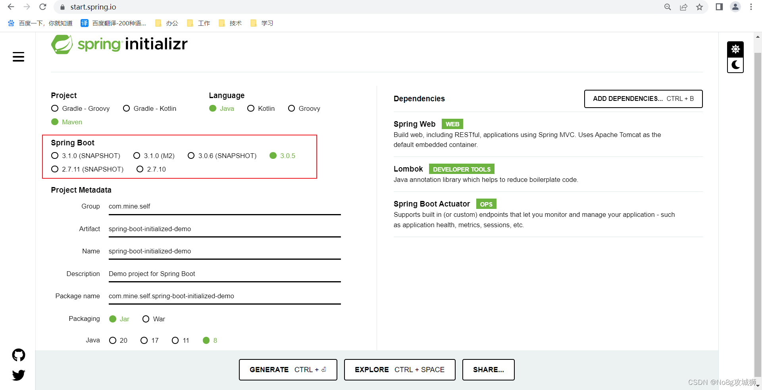The width and height of the screenshot is (762, 390).
Task: Select Spring Boot 2.7.10
Action: (151, 169)
